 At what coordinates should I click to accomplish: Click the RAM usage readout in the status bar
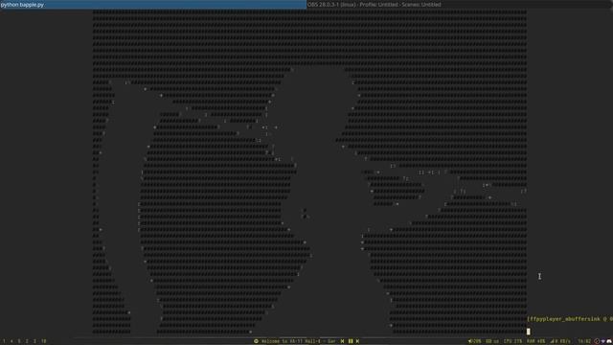click(x=535, y=341)
